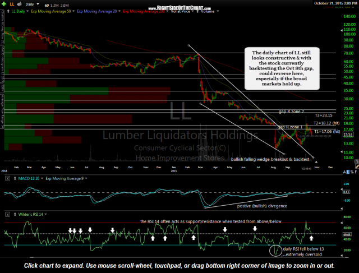Click the RSI axis arrow by the red line
This screenshot has height=273, width=359.
(342, 223)
